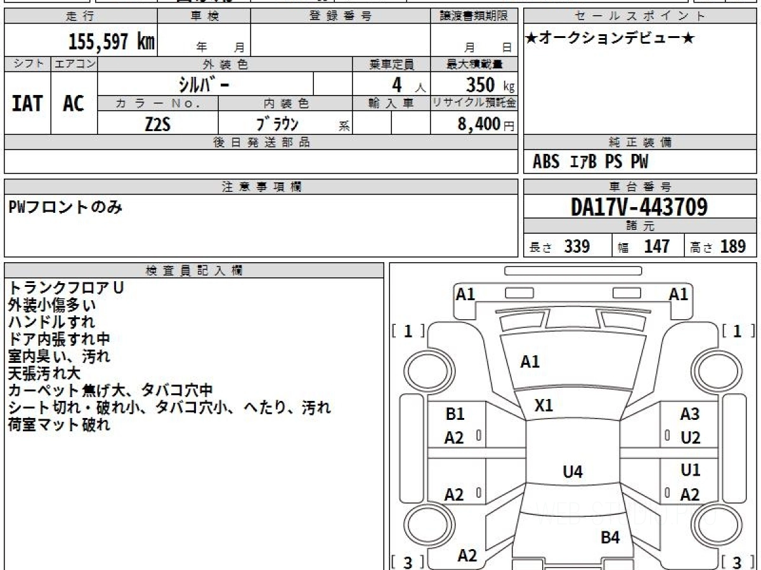Select the Z2S color number
This screenshot has width=761, height=570.
click(x=157, y=124)
